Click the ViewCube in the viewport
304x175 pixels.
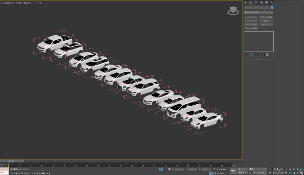(233, 11)
